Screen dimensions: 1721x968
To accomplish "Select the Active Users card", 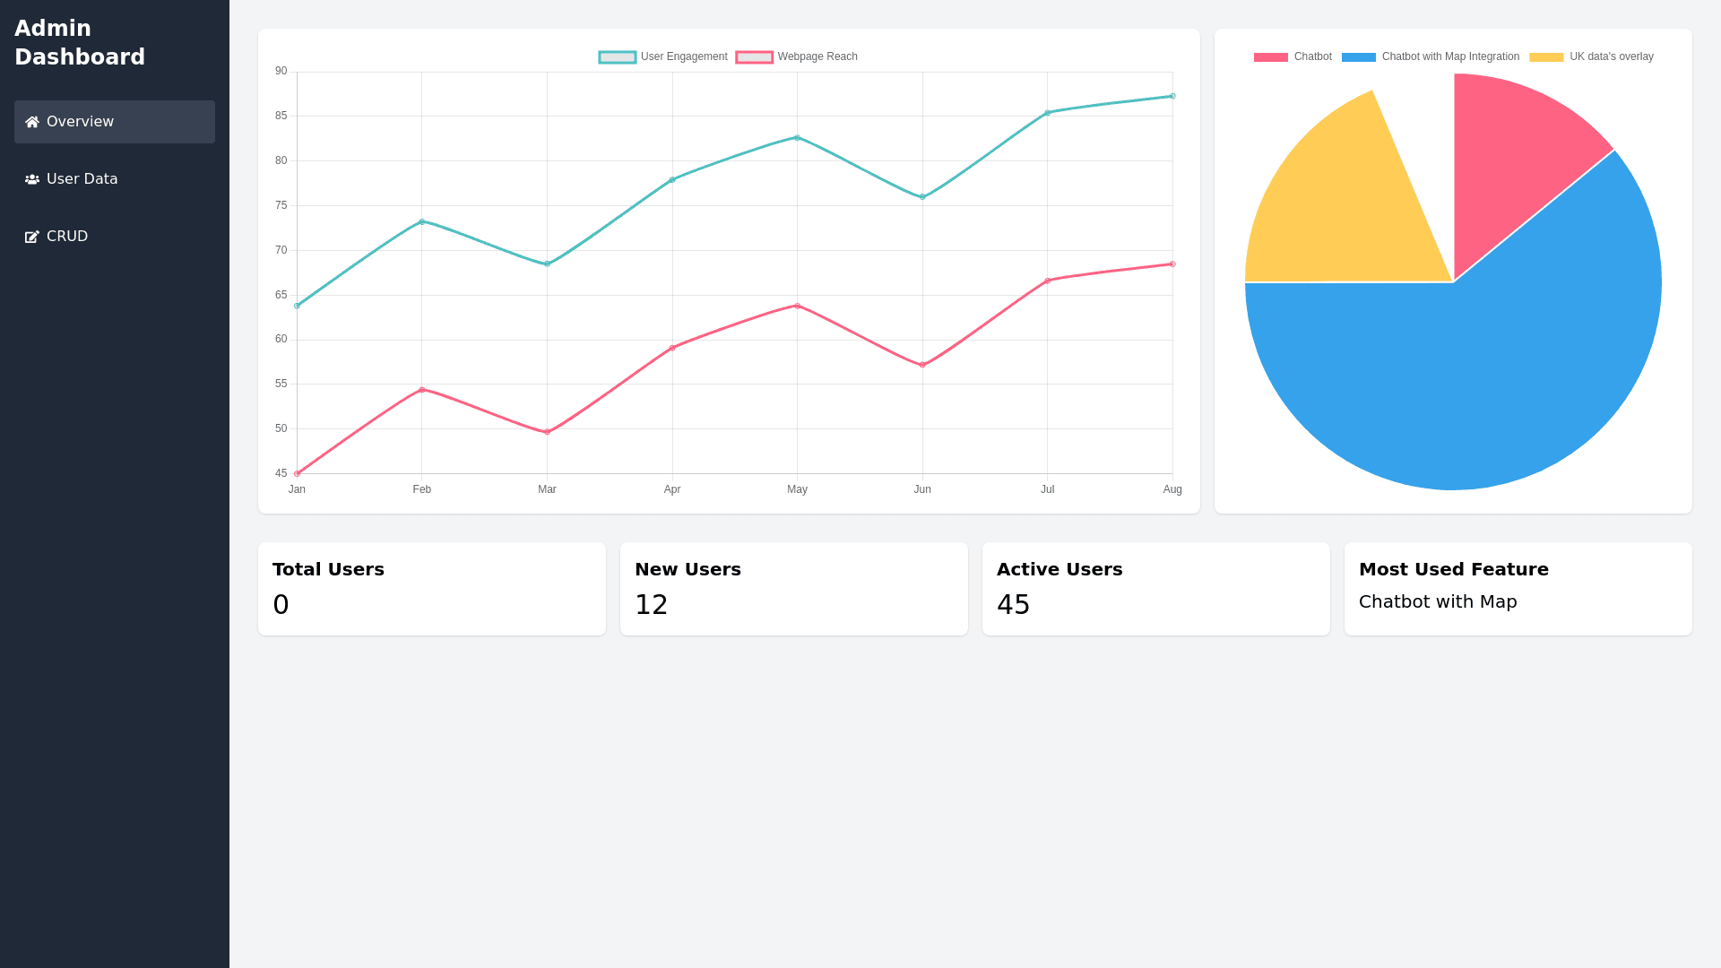I will point(1155,589).
